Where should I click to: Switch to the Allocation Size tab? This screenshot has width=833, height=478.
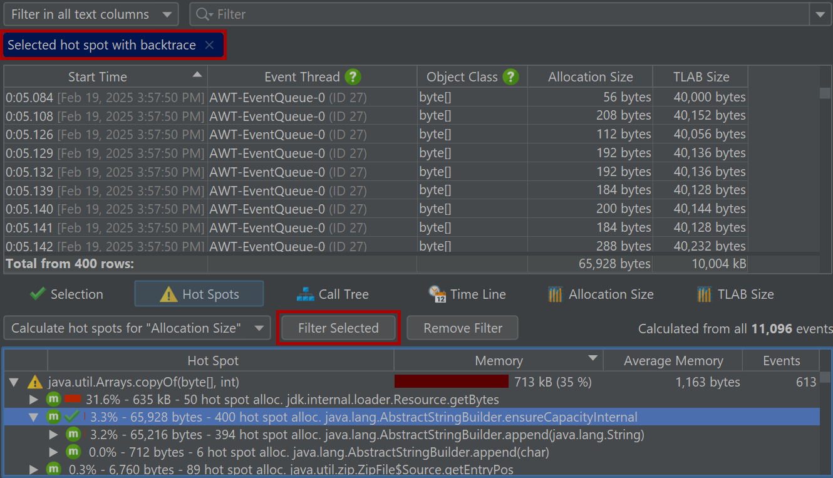click(x=601, y=294)
